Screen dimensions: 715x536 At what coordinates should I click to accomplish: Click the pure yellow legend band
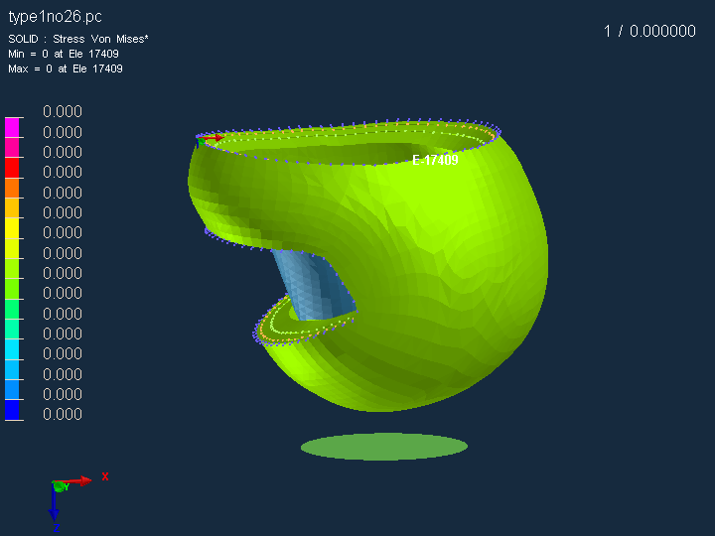[12, 228]
